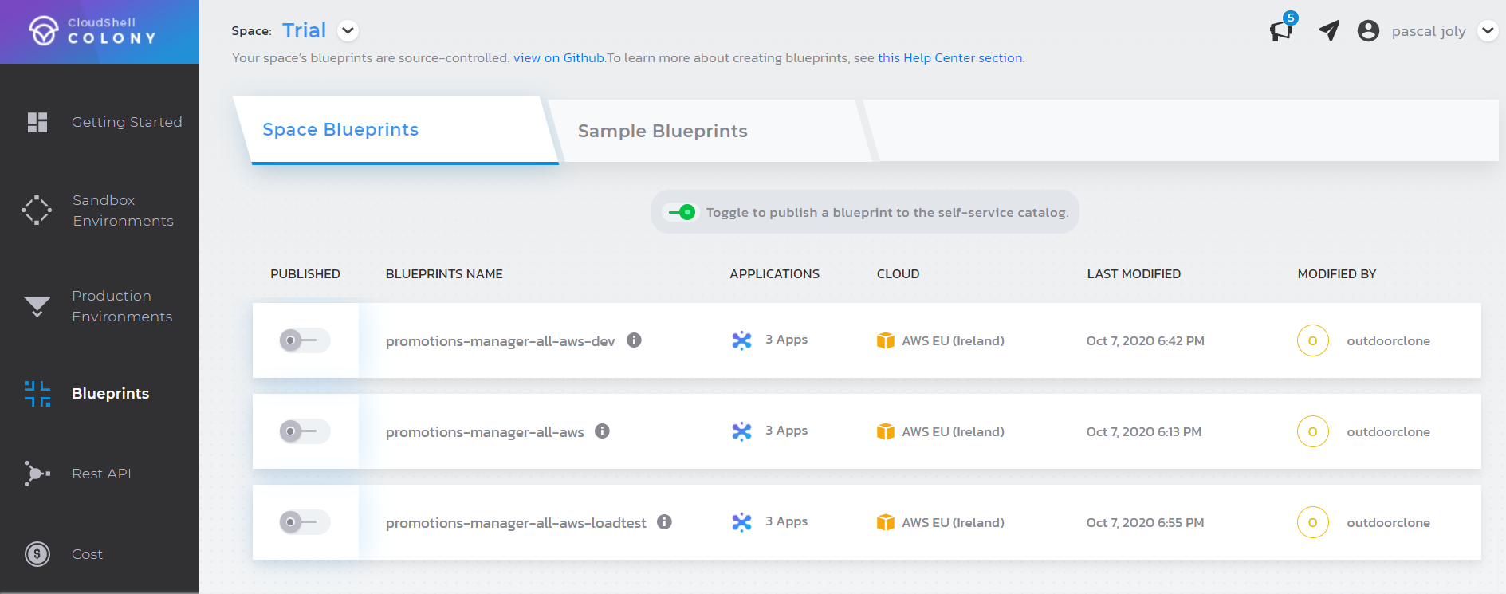Expand the pascal joly user menu arrow

1488,31
